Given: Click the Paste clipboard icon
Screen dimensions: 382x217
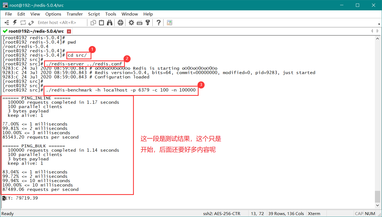Looking at the screenshot, I should click(x=101, y=23).
